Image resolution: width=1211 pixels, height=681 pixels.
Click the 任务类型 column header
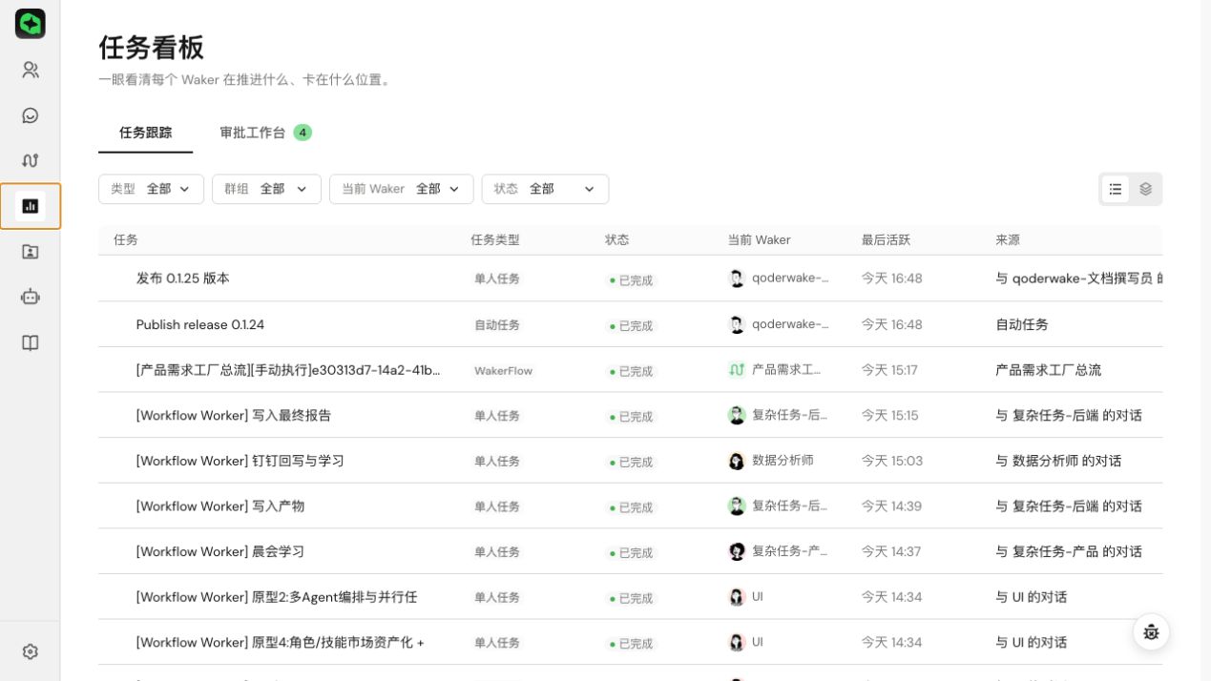point(495,240)
